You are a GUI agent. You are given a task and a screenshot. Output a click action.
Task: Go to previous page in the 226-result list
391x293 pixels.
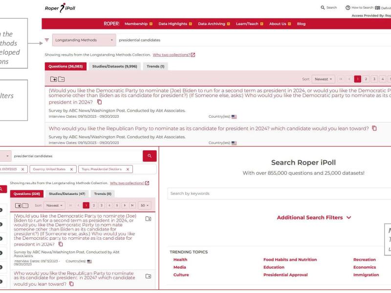[x=78, y=205]
